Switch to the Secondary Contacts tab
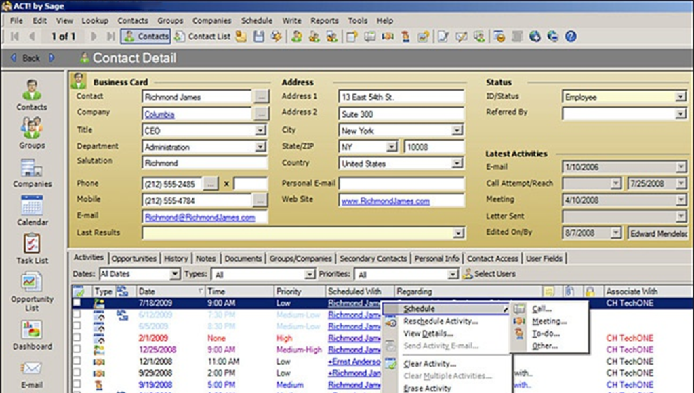 click(373, 258)
